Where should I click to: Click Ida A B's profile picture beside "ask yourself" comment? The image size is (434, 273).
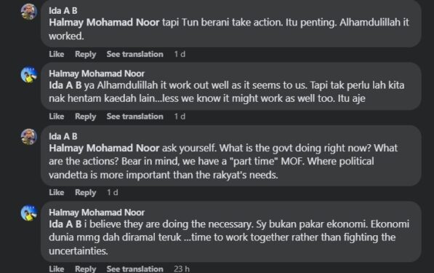point(29,137)
